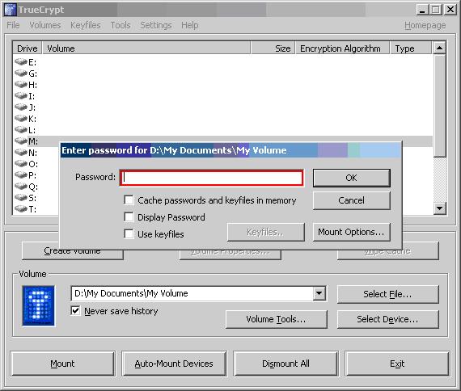
Task: Toggle the Use keyfiles checkbox
Action: [x=129, y=234]
